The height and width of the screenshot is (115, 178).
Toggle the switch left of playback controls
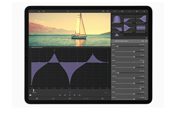tap(30, 95)
